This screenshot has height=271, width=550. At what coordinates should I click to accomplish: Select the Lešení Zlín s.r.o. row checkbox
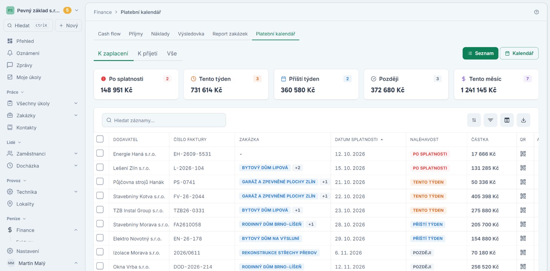(x=100, y=167)
